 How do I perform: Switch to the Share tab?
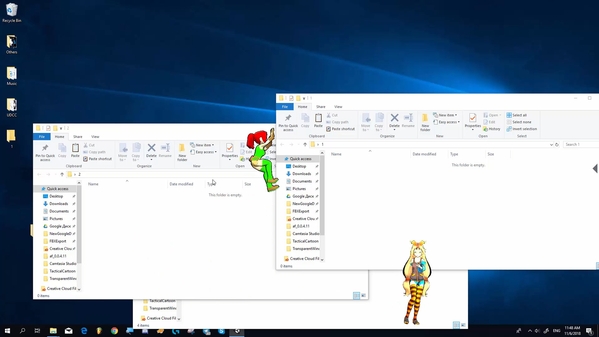click(321, 106)
